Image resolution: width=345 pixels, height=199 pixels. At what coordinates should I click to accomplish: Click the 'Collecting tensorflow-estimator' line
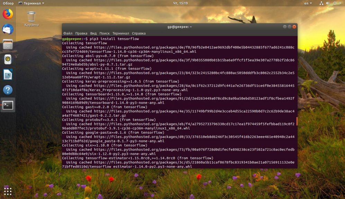click(138, 158)
